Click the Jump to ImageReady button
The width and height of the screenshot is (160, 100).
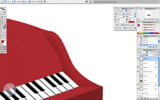point(3,52)
